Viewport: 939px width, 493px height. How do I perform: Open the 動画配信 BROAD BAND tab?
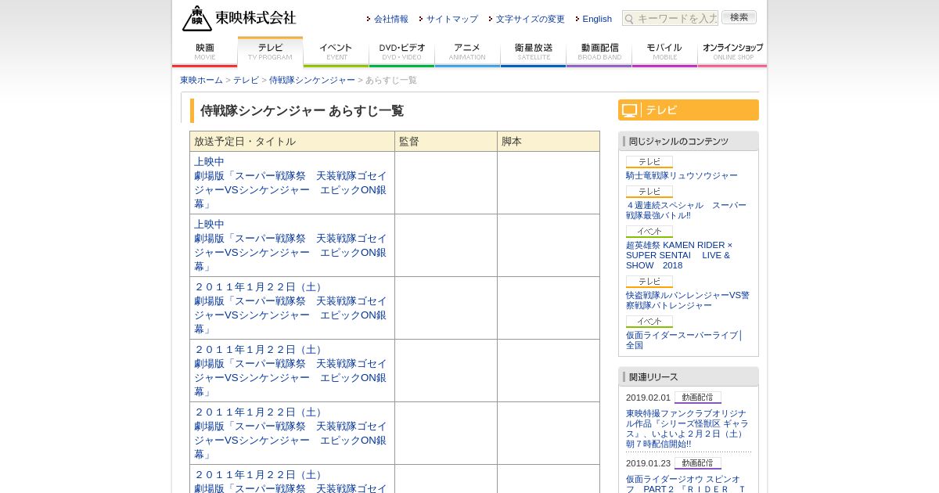click(599, 52)
